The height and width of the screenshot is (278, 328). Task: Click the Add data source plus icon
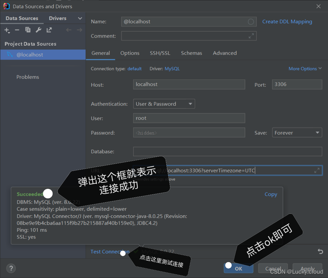pyautogui.click(x=7, y=30)
